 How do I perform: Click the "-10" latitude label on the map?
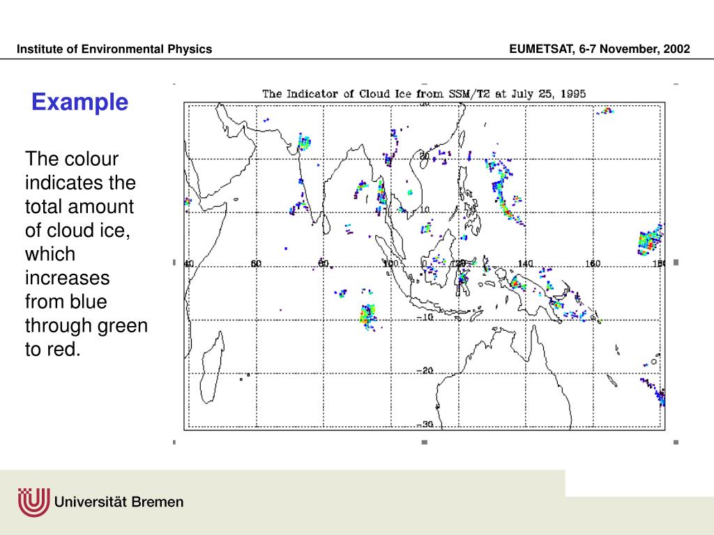click(425, 317)
